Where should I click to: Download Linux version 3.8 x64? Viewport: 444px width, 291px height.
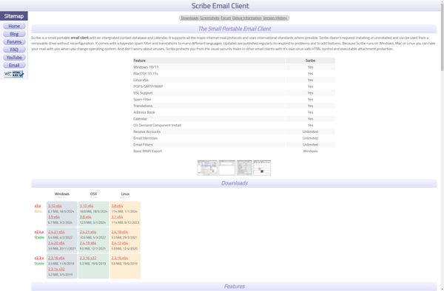117,206
